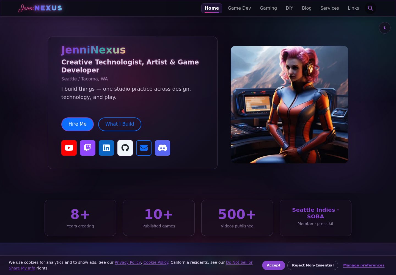Accept cookies
The width and height of the screenshot is (396, 275).
tap(273, 265)
